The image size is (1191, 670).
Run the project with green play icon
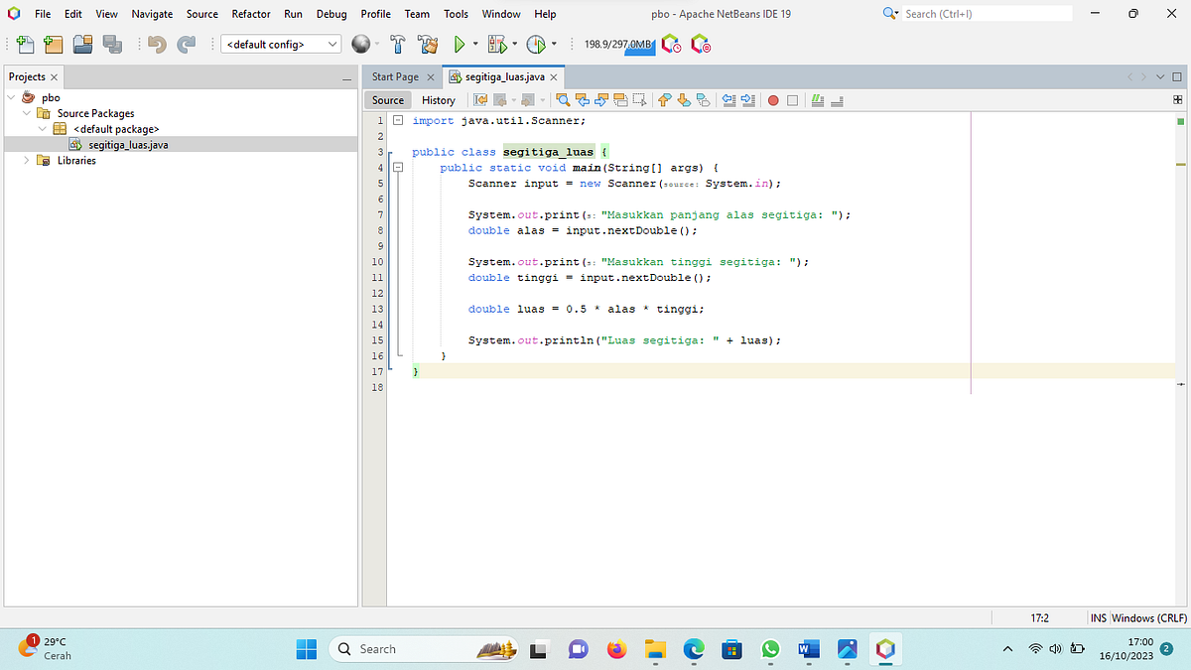point(460,44)
